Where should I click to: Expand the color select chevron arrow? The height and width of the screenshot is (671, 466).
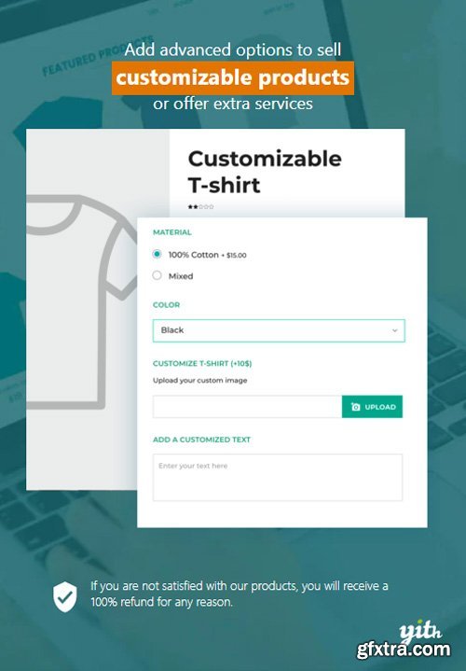394,330
